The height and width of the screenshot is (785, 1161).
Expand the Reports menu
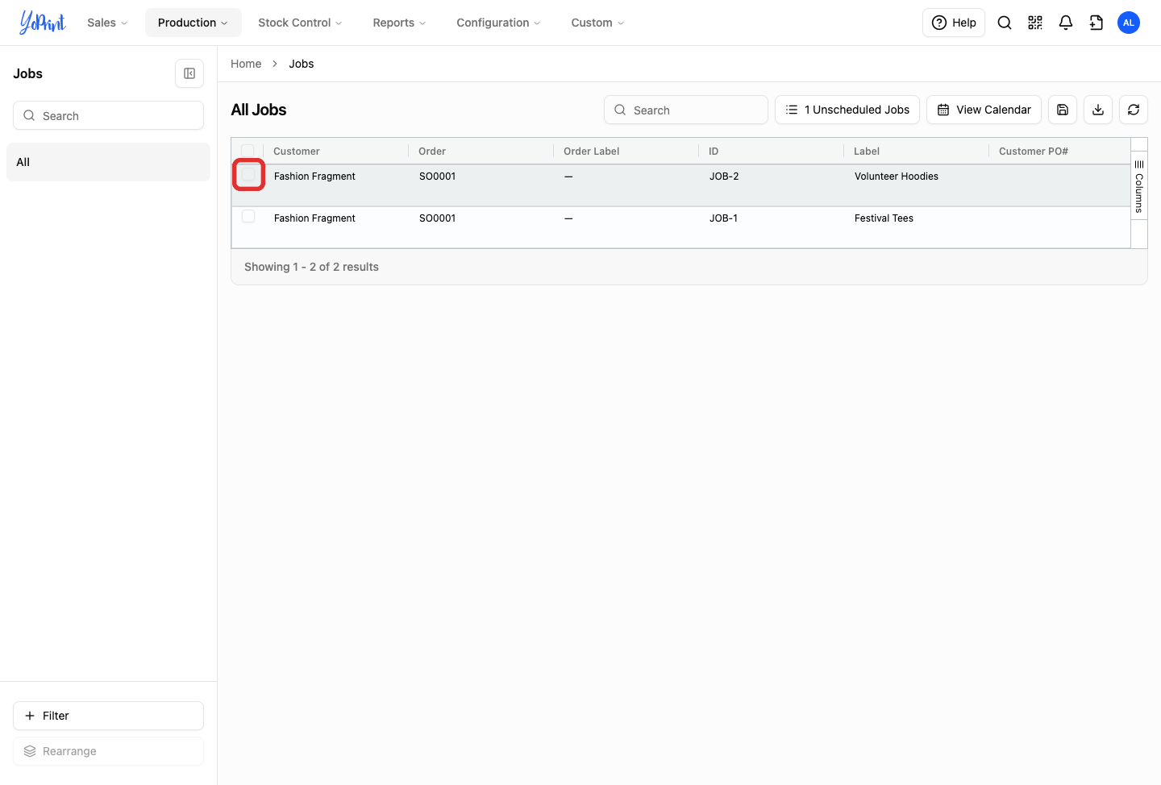(399, 23)
